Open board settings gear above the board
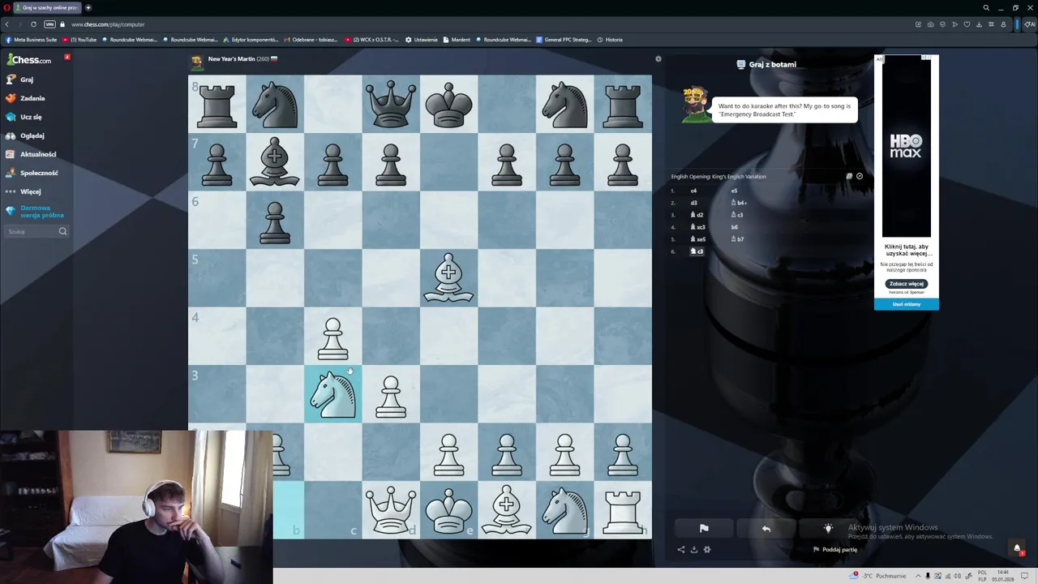 point(658,59)
